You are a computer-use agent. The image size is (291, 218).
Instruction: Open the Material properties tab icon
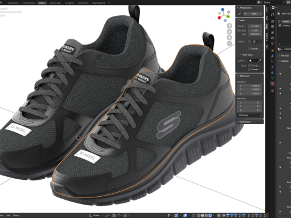[x=273, y=84]
